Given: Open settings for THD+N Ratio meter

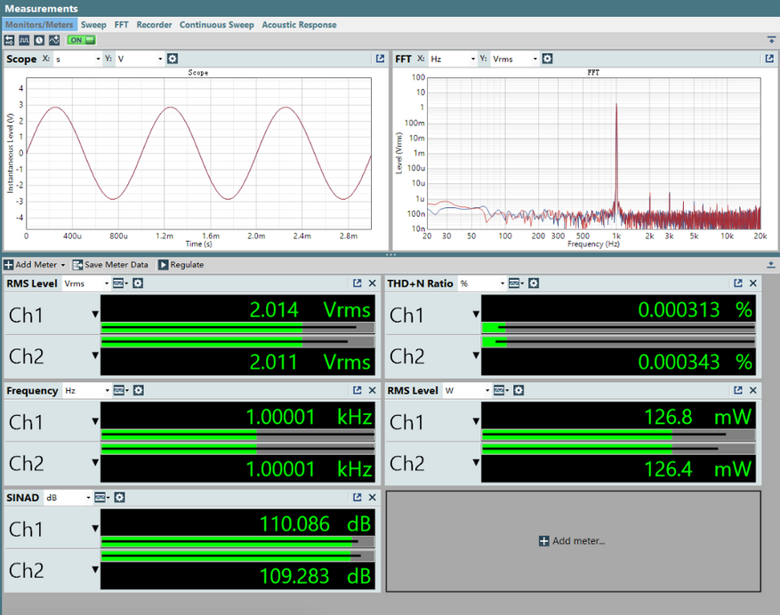Looking at the screenshot, I should tap(534, 284).
